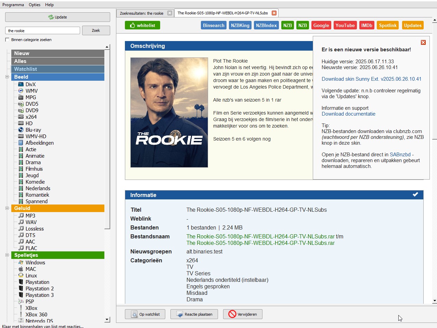437x328 pixels.
Task: Collapse the Geluid category tree
Action: pos(7,208)
